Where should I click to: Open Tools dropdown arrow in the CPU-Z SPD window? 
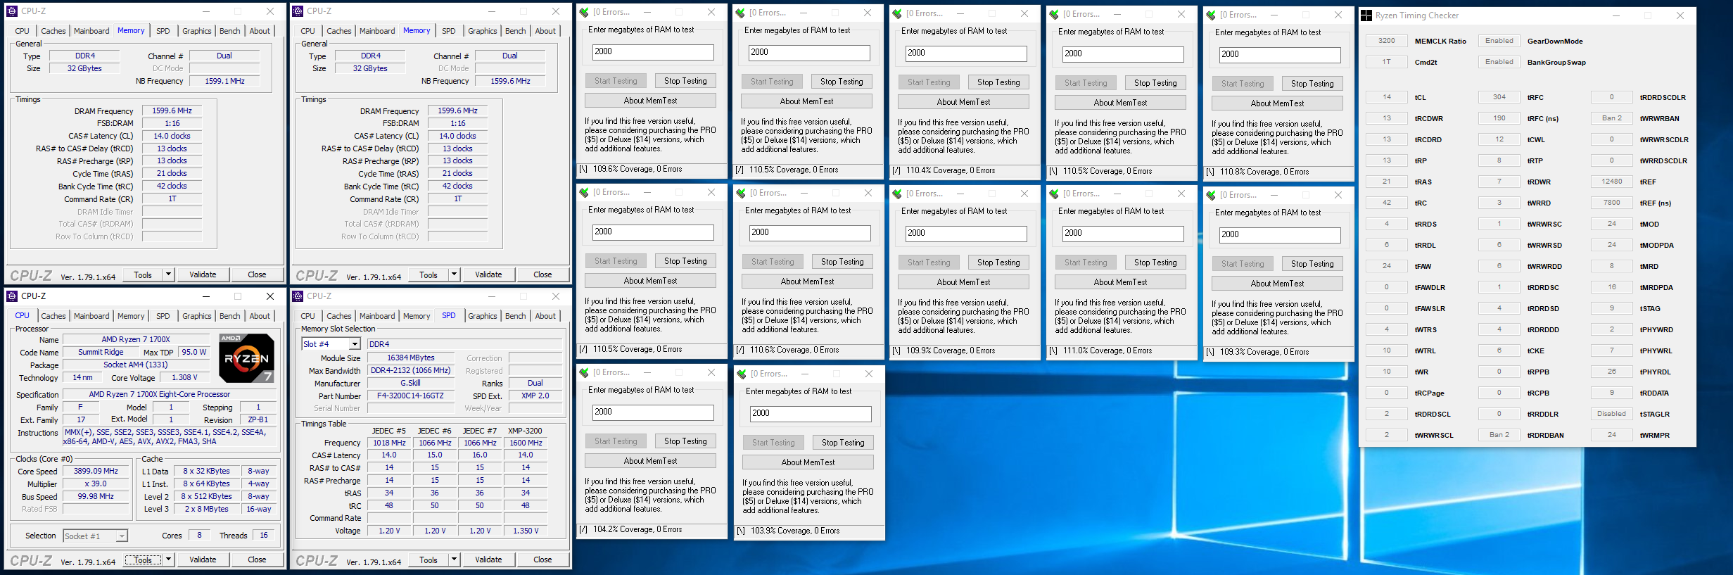[x=455, y=560]
